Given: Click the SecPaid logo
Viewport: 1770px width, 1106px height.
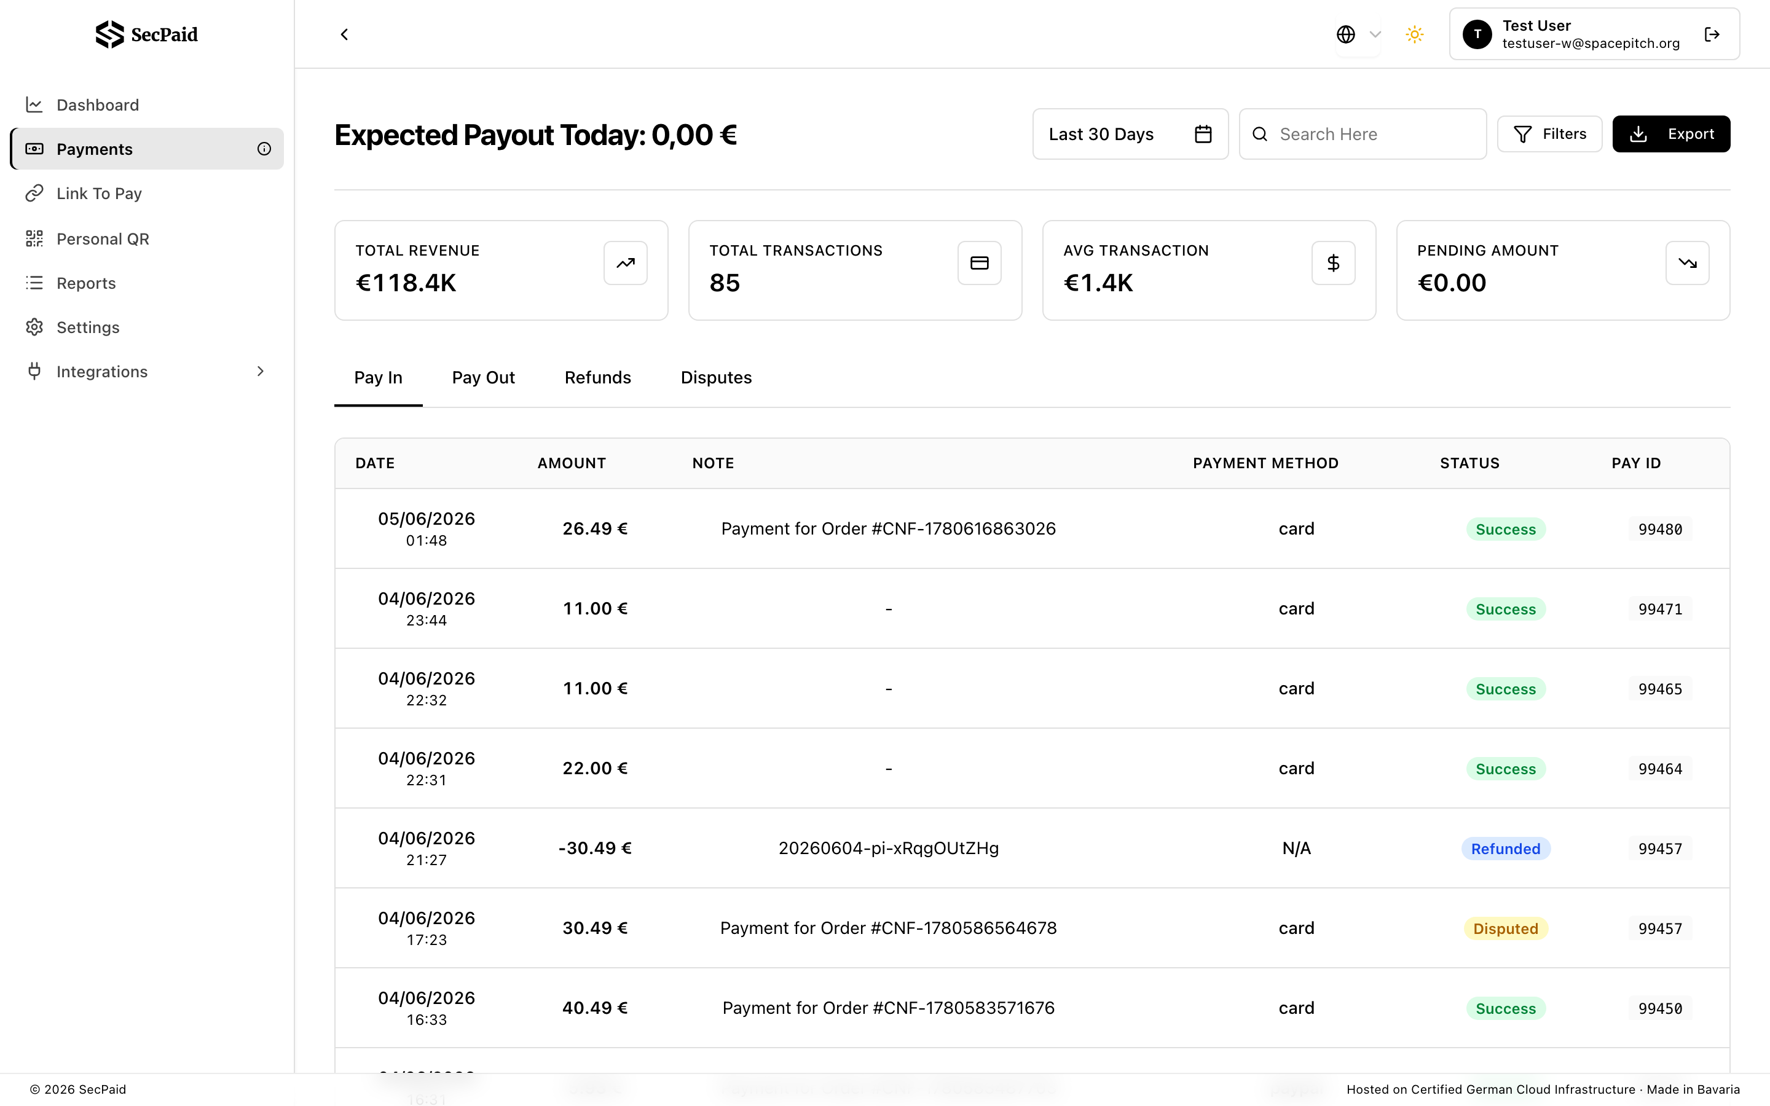Looking at the screenshot, I should [146, 34].
